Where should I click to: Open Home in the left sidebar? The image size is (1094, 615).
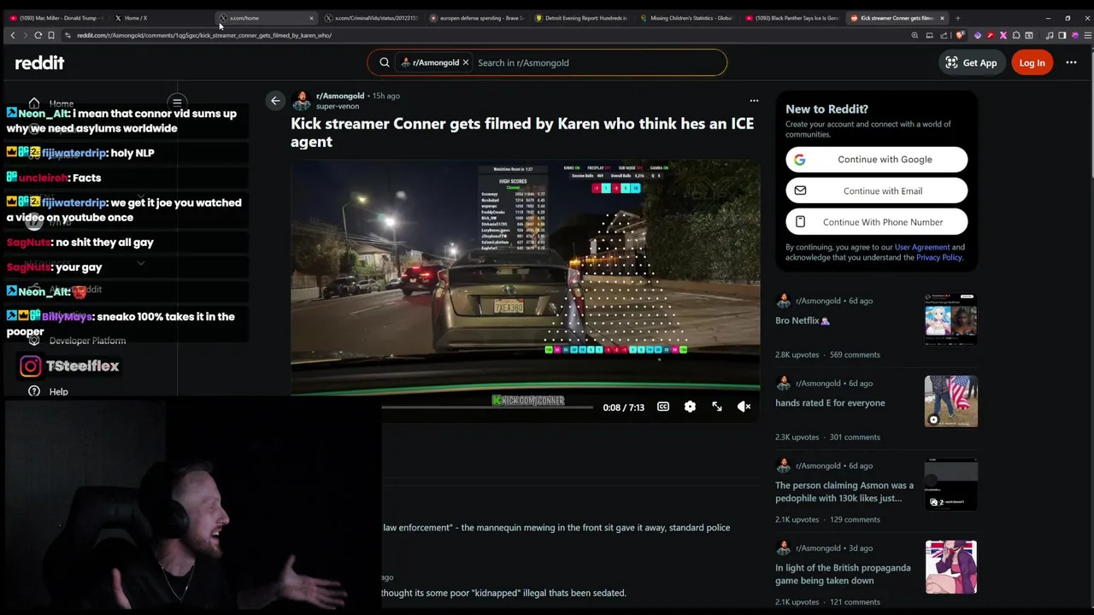click(61, 103)
